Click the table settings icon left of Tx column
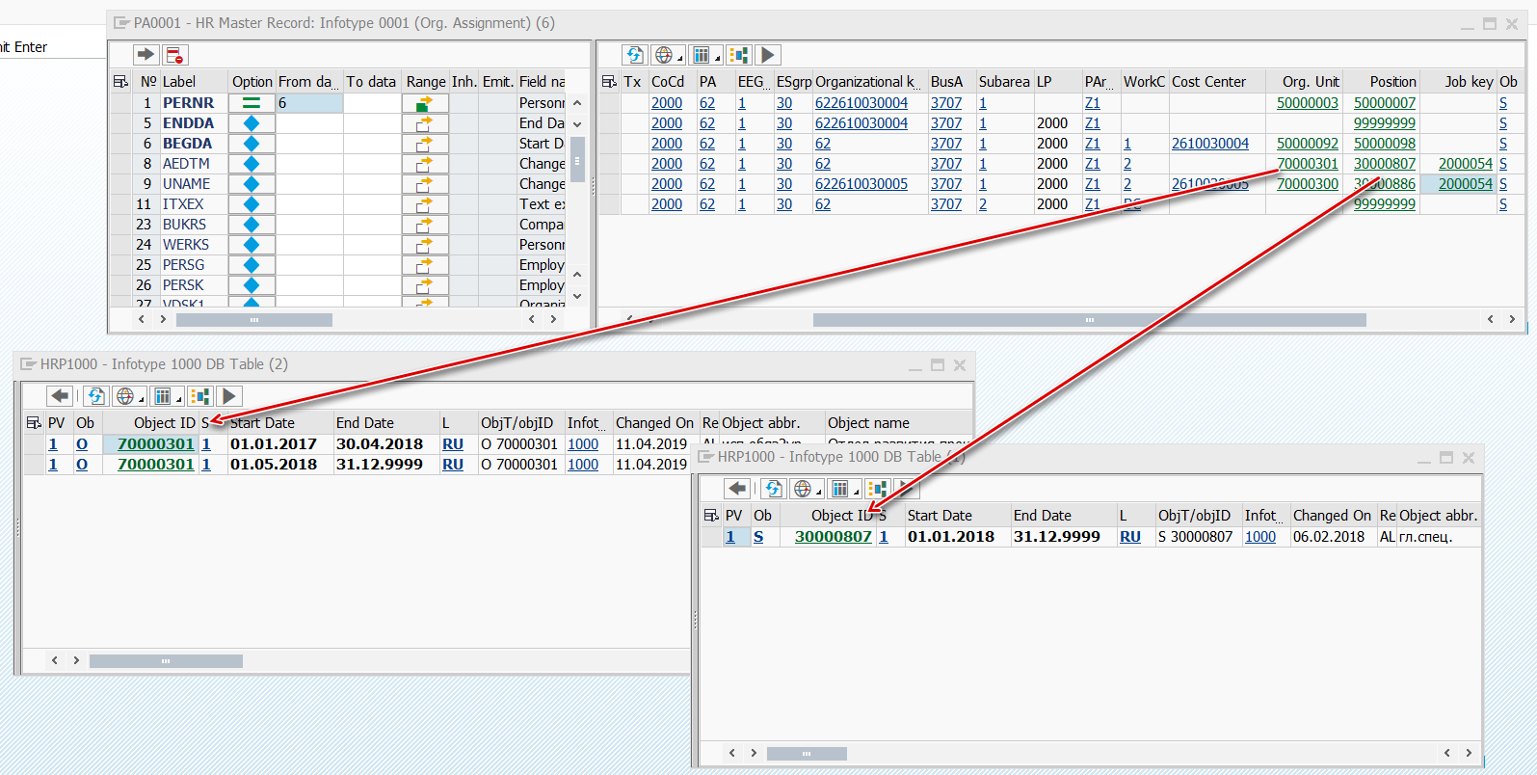Screen dimensions: 1537x775 (609, 82)
